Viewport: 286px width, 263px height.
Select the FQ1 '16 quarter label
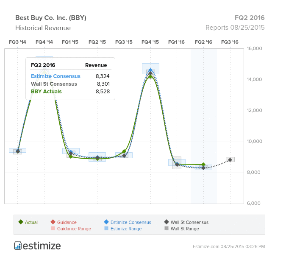pos(176,42)
